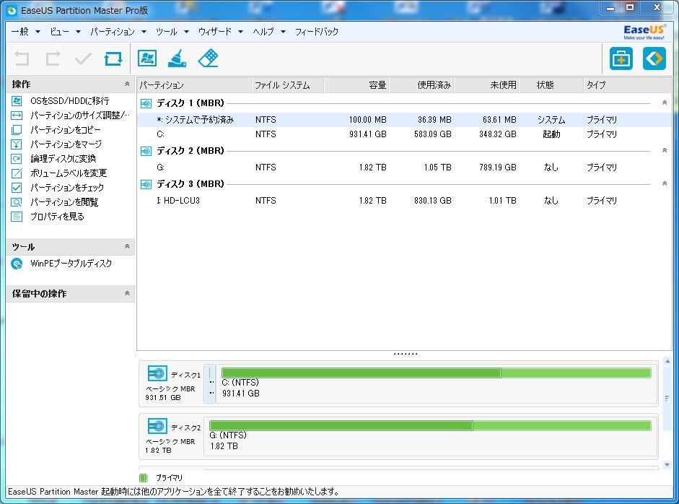
Task: Click the 使用済み column header
Action: 422,85
